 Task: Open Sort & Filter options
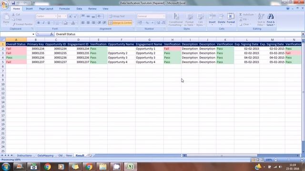tap(261, 19)
